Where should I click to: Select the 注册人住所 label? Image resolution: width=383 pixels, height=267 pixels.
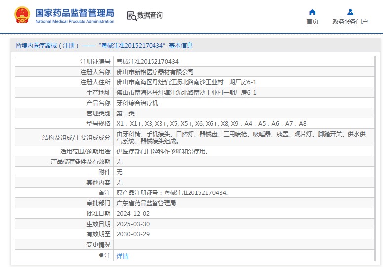(95, 82)
